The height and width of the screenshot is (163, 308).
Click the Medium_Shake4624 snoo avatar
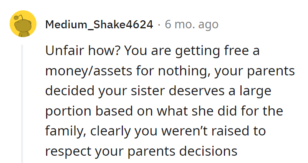tap(23, 24)
